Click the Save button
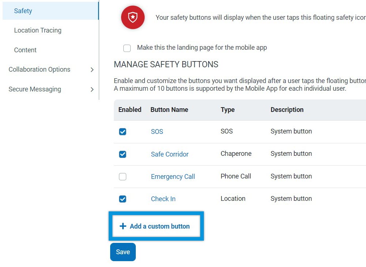 pyautogui.click(x=123, y=252)
